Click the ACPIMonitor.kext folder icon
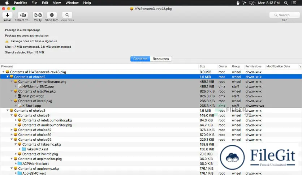Image resolution: width=302 pixels, height=175 pixels. coord(20,163)
